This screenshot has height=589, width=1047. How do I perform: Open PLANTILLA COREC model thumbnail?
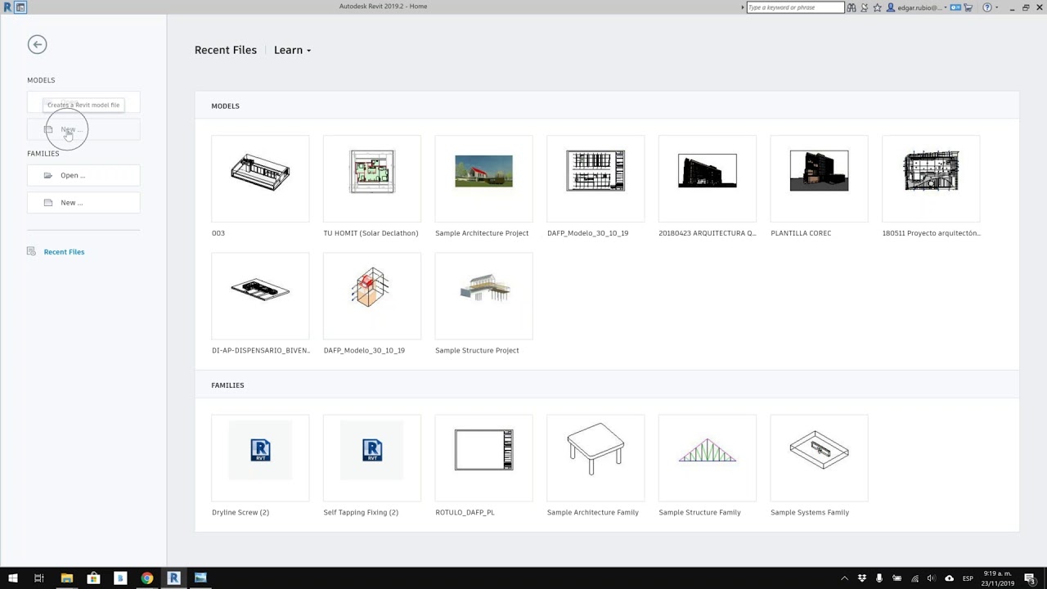(x=819, y=178)
